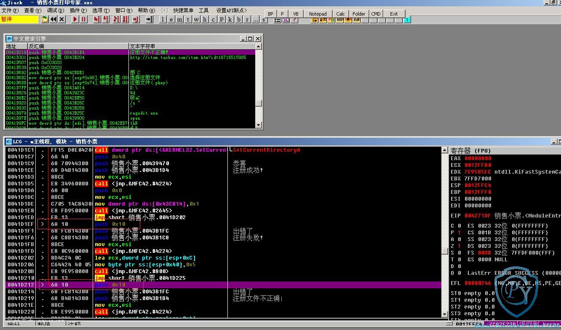Click the VB button

[296, 14]
